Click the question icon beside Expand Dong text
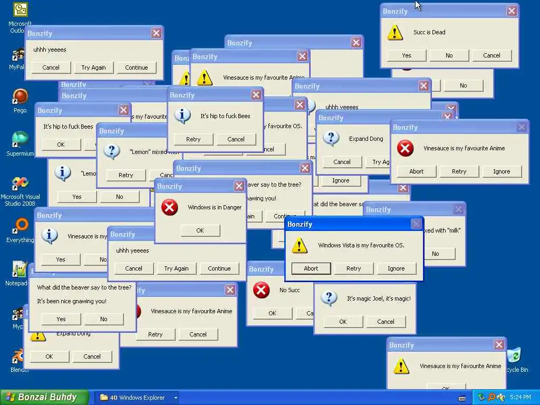The height and width of the screenshot is (405, 540). 331,139
